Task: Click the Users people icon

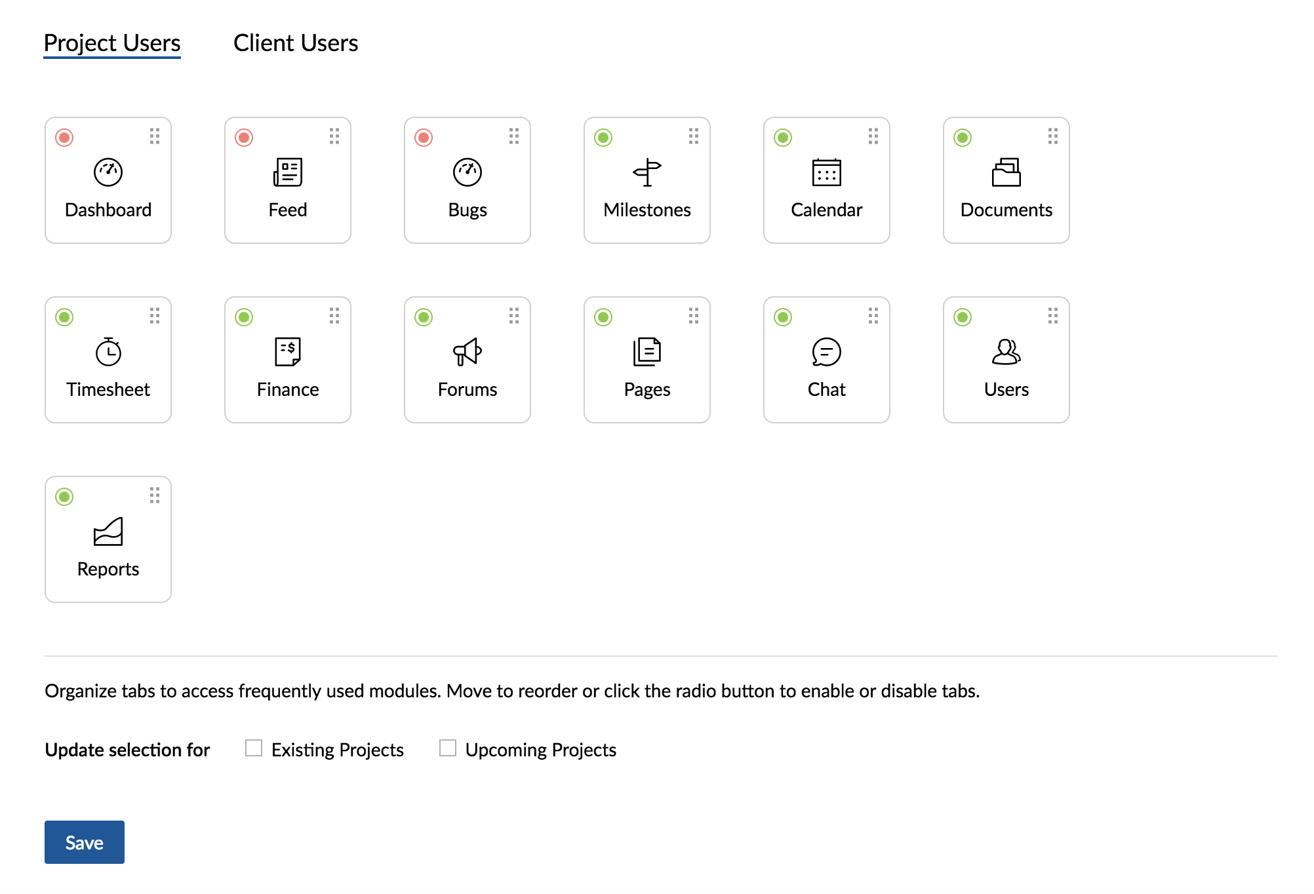Action: tap(1006, 352)
